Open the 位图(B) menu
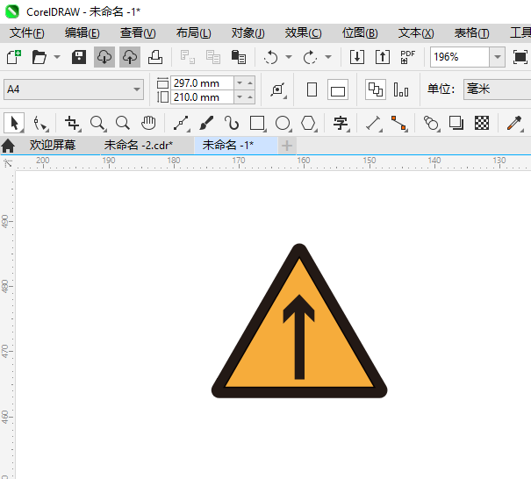 coord(360,33)
